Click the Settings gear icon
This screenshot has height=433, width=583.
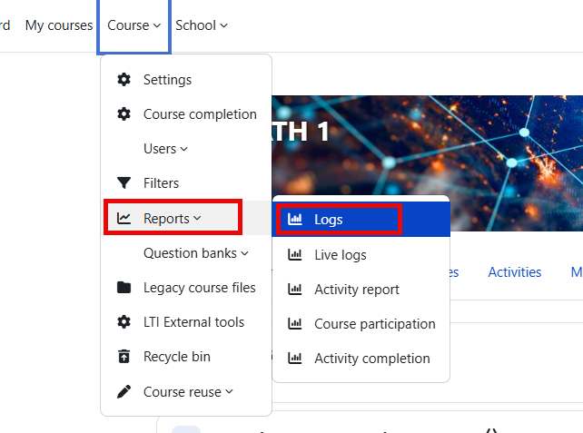pos(124,80)
